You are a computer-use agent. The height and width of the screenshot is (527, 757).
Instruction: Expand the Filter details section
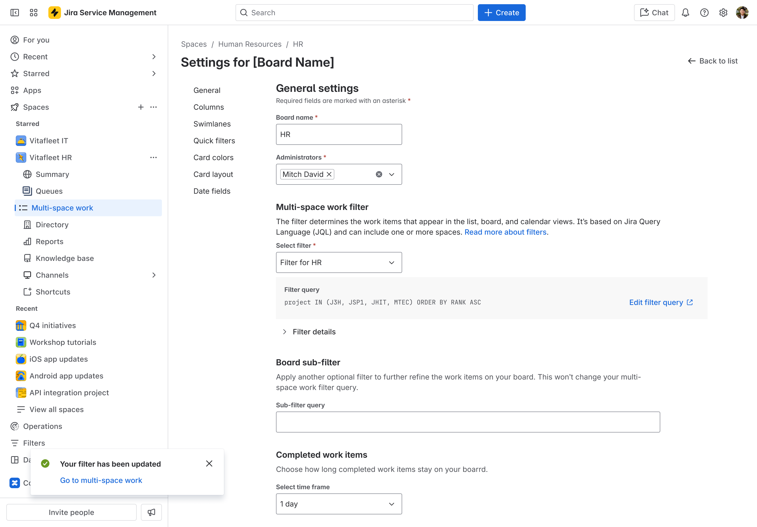point(309,332)
